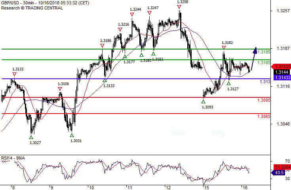This screenshot has width=291, height=190.
Task: Open the Research © TRADING CENTRAL credit text
Action: click(x=32, y=8)
